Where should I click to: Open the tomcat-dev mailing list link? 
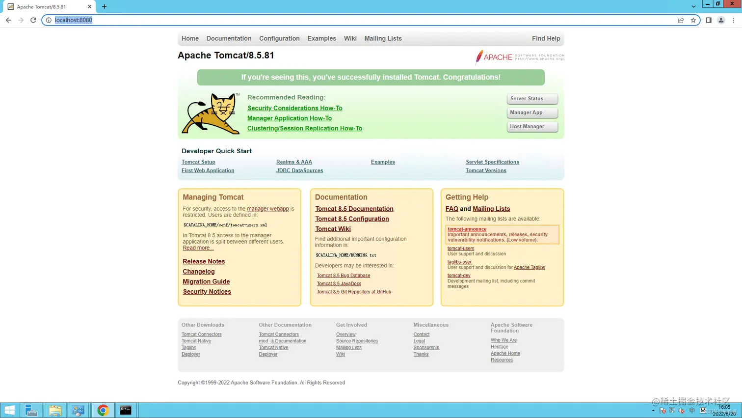(x=459, y=276)
